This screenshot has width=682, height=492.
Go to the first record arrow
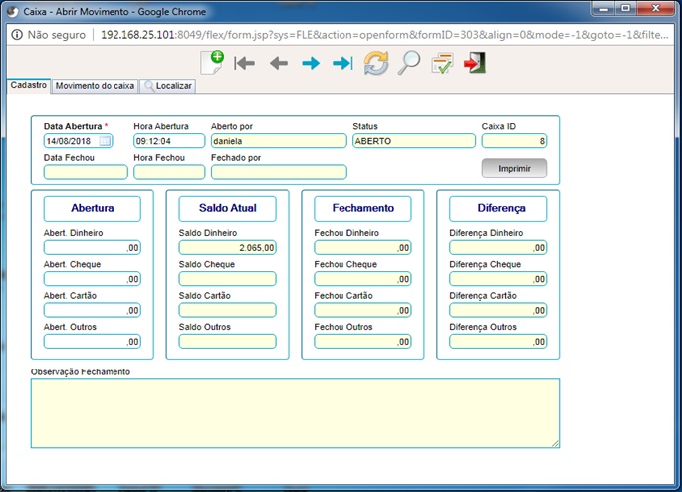click(x=245, y=63)
